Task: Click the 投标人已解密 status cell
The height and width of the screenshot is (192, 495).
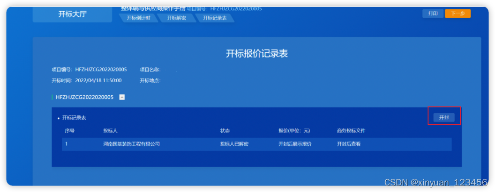Action: tap(234, 144)
